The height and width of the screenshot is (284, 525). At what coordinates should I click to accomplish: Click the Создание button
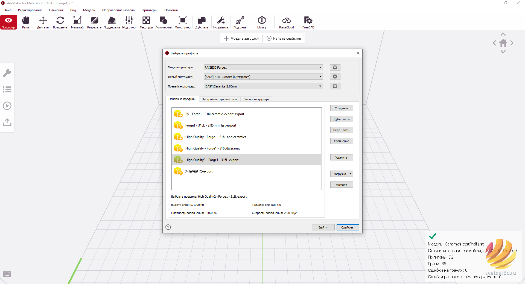[x=342, y=108]
